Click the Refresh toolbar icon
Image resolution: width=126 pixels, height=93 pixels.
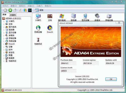20,10
